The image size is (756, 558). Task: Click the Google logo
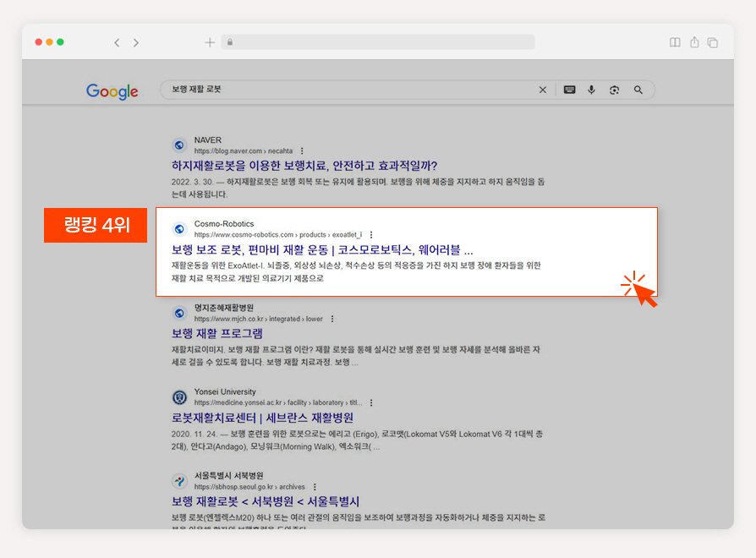coord(112,91)
